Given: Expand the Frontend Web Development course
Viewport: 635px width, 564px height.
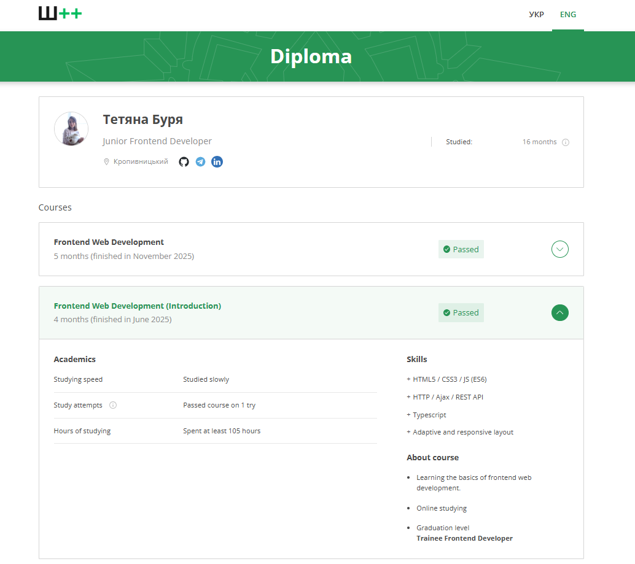Looking at the screenshot, I should 559,249.
